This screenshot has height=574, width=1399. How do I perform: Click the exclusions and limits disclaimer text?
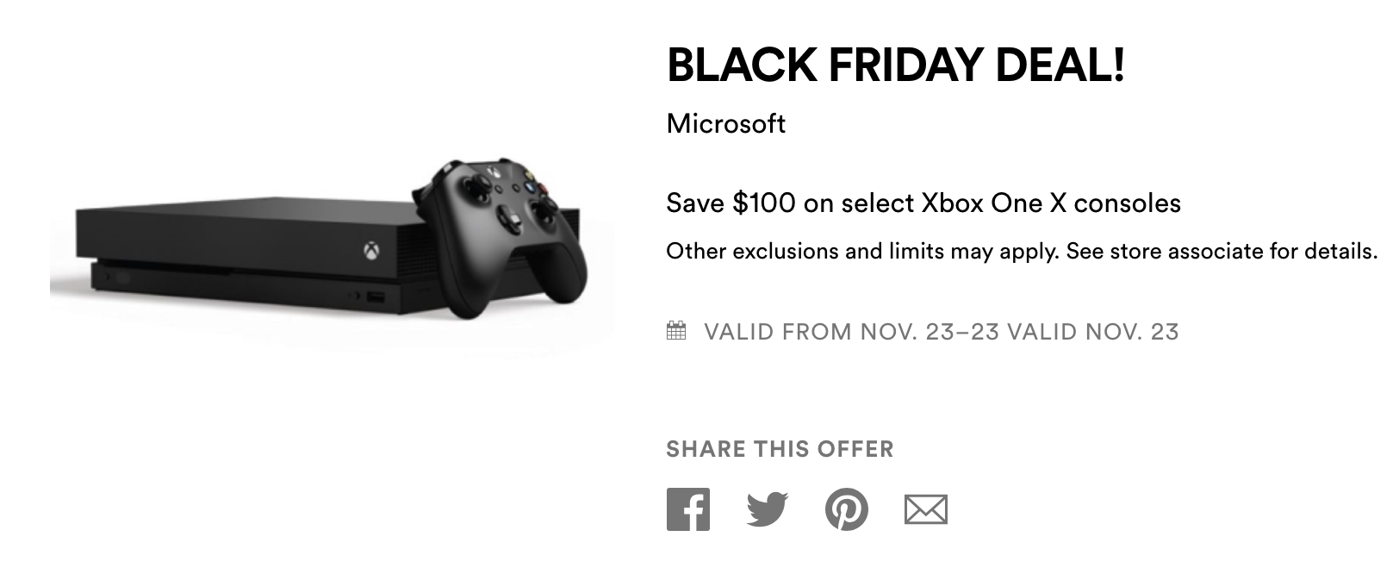[x=1022, y=252]
